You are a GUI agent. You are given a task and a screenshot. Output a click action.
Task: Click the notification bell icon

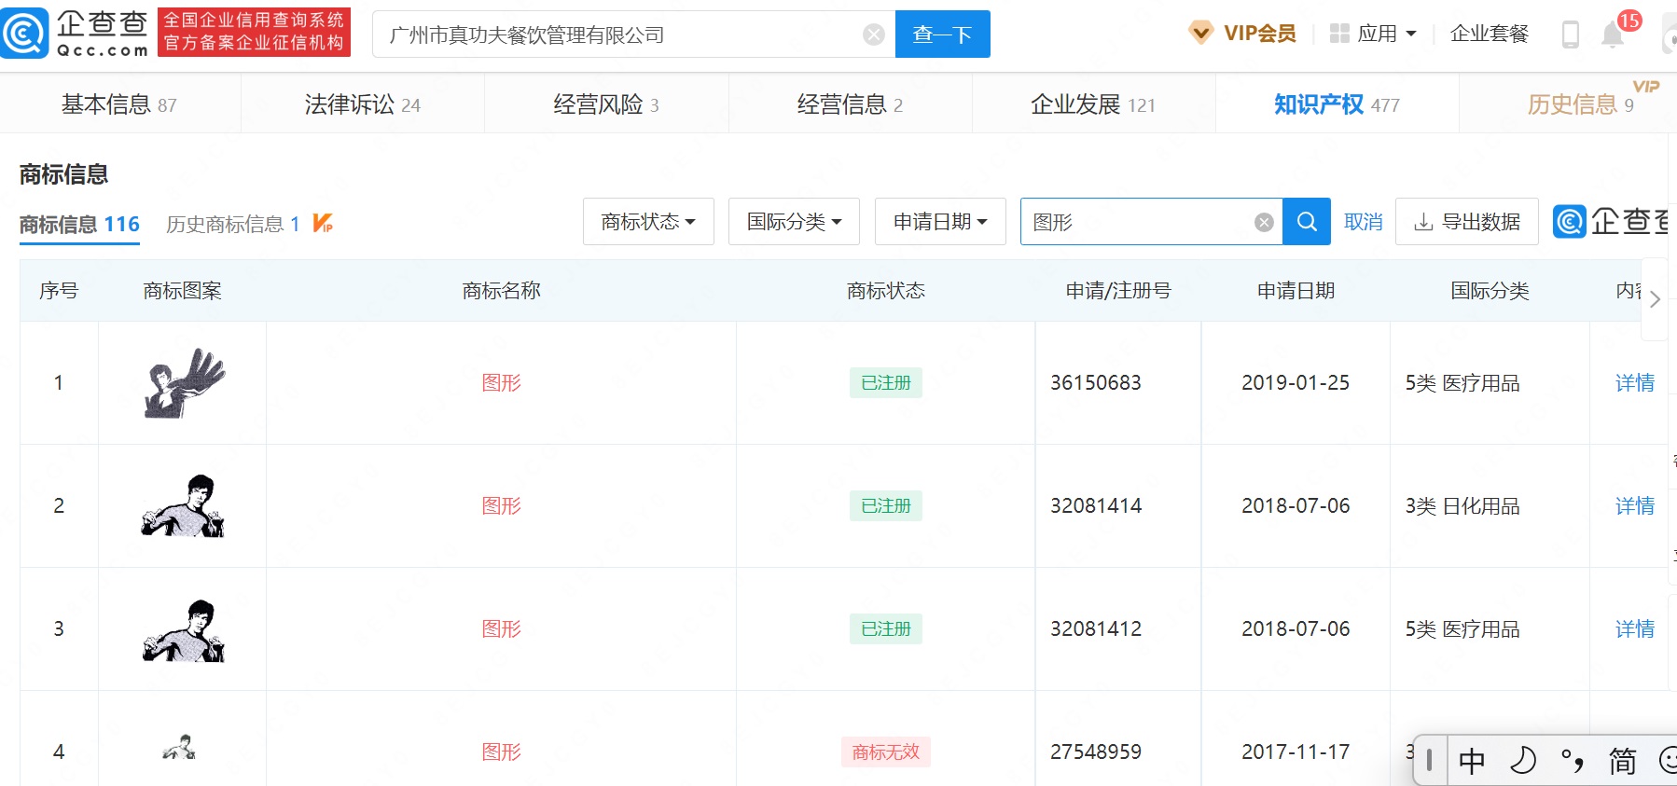(x=1612, y=35)
